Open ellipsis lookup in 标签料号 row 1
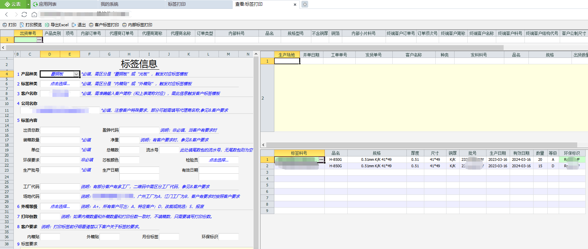Image resolution: width=588 pixels, height=249 pixels. click(x=321, y=159)
